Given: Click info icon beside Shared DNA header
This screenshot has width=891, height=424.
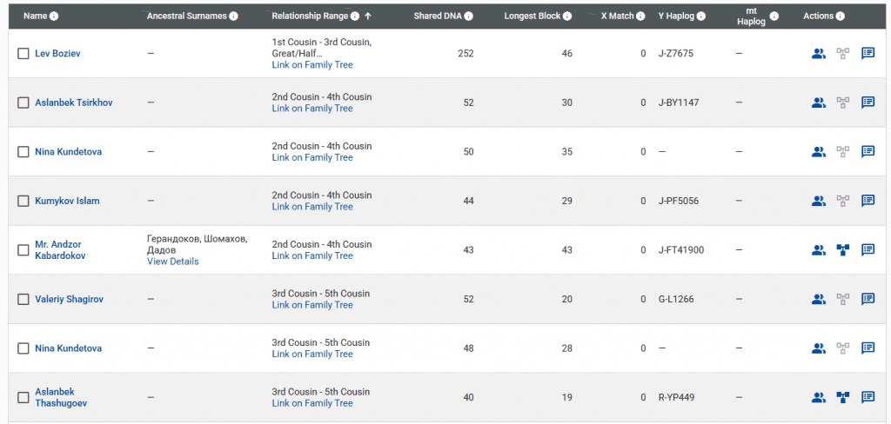Looking at the screenshot, I should coord(469,17).
